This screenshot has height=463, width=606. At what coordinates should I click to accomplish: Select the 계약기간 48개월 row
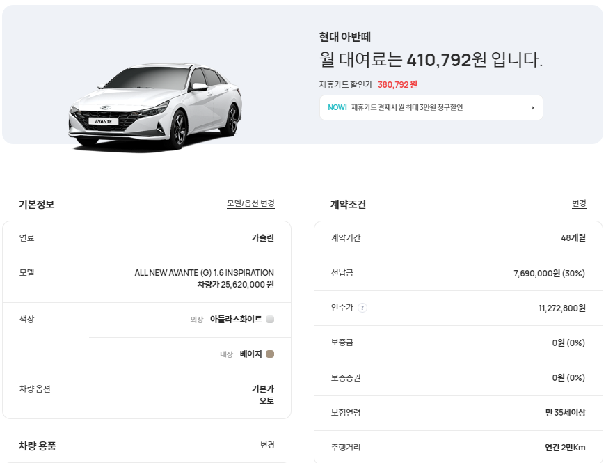click(455, 238)
